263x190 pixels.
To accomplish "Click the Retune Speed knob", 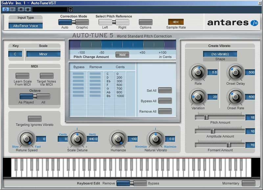I will [27, 139].
